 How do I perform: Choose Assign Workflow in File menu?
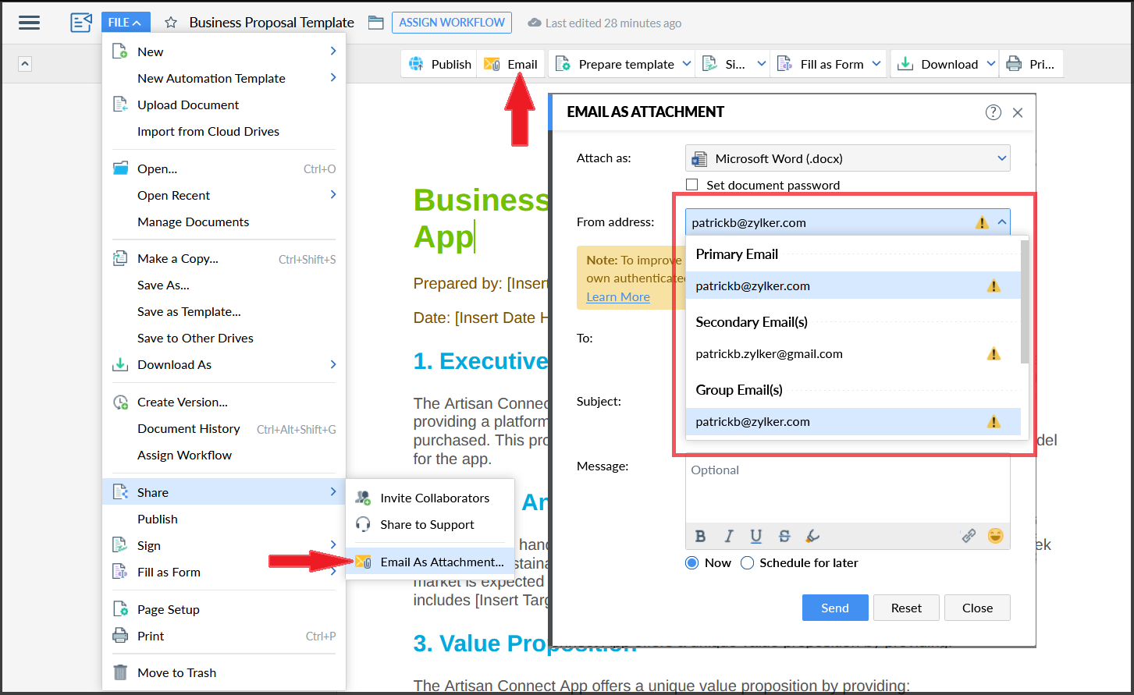tap(224, 455)
